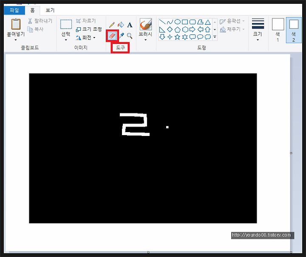Choose the Rounded rectangle shape
Screen dimensions: 306x257
[193, 22]
